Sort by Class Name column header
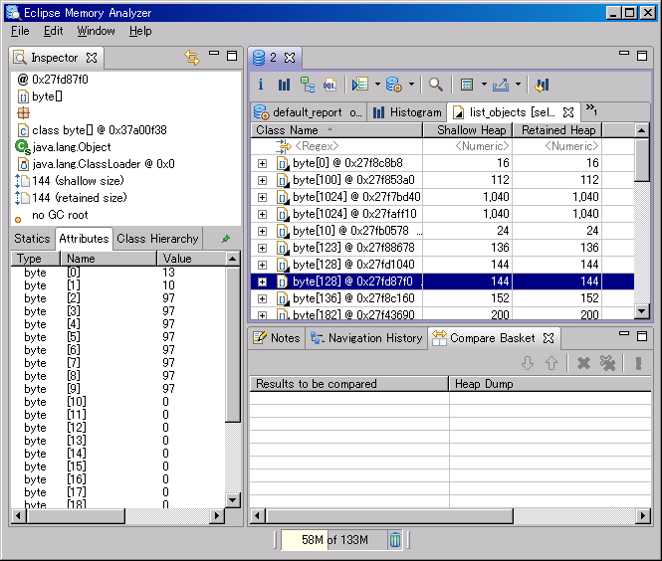Screen dimensions: 662x561 [x=336, y=130]
